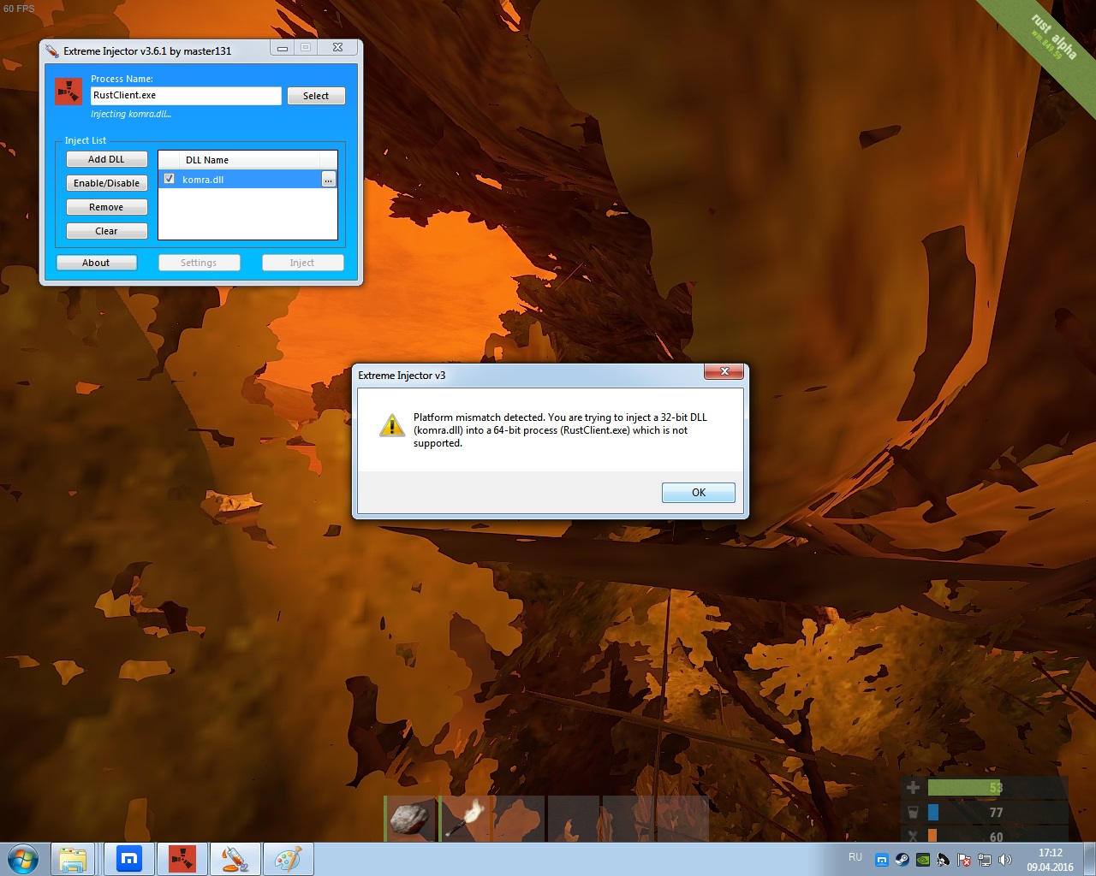Open Maxthon browser from the taskbar

(129, 859)
